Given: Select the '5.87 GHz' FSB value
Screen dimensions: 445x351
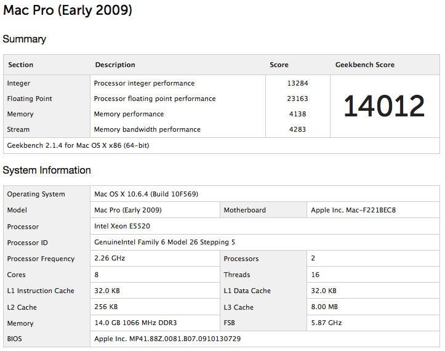Looking at the screenshot, I should (x=326, y=323).
